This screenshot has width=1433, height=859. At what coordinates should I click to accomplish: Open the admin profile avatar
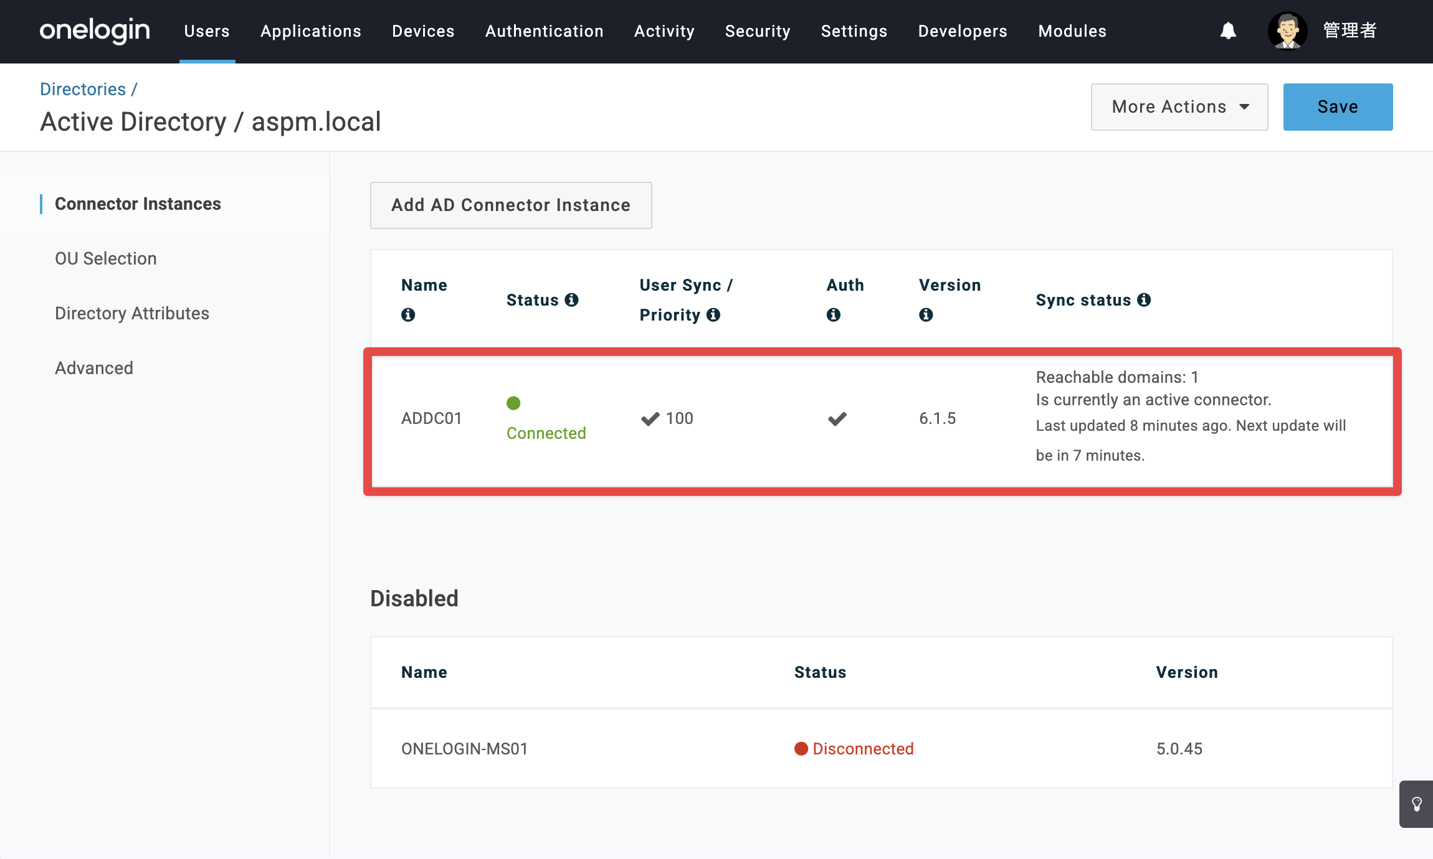(x=1287, y=31)
